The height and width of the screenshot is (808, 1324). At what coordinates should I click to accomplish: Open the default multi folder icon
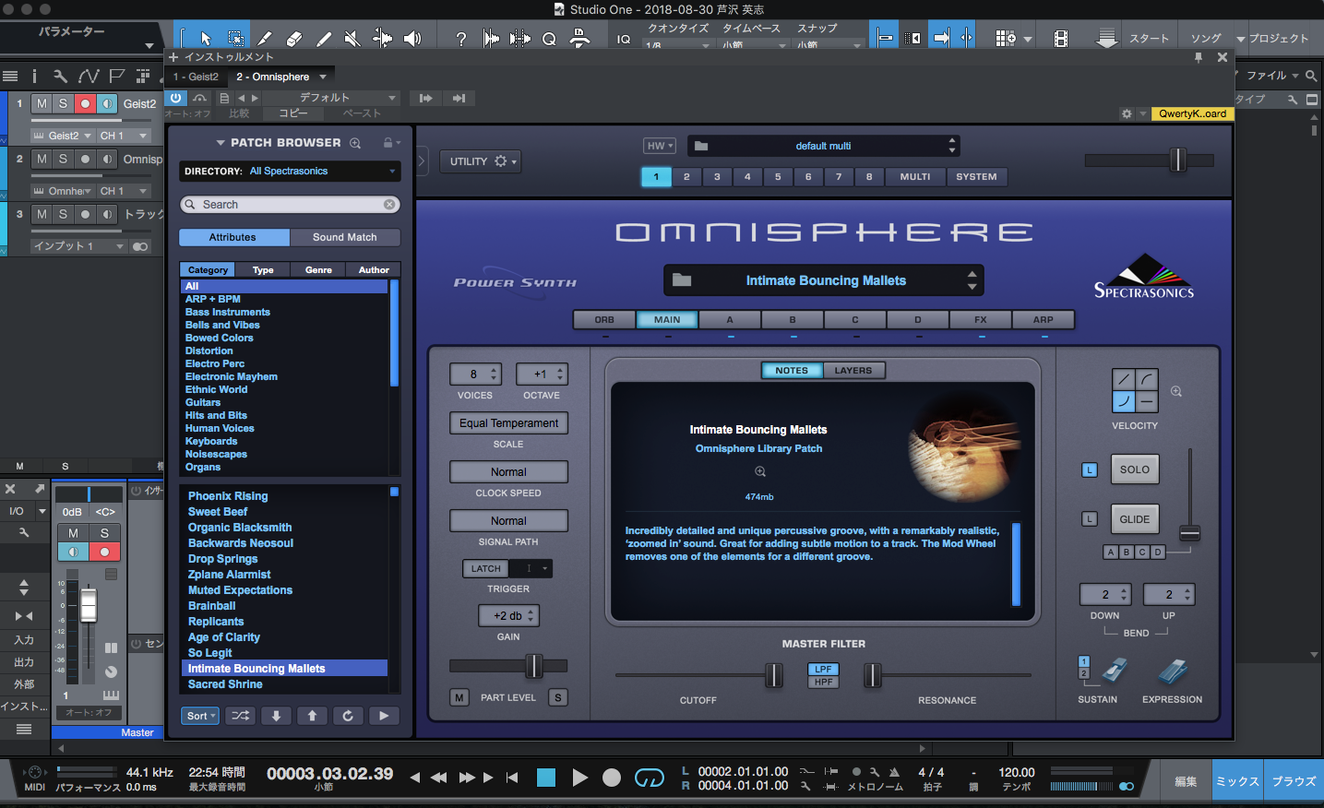tap(701, 146)
